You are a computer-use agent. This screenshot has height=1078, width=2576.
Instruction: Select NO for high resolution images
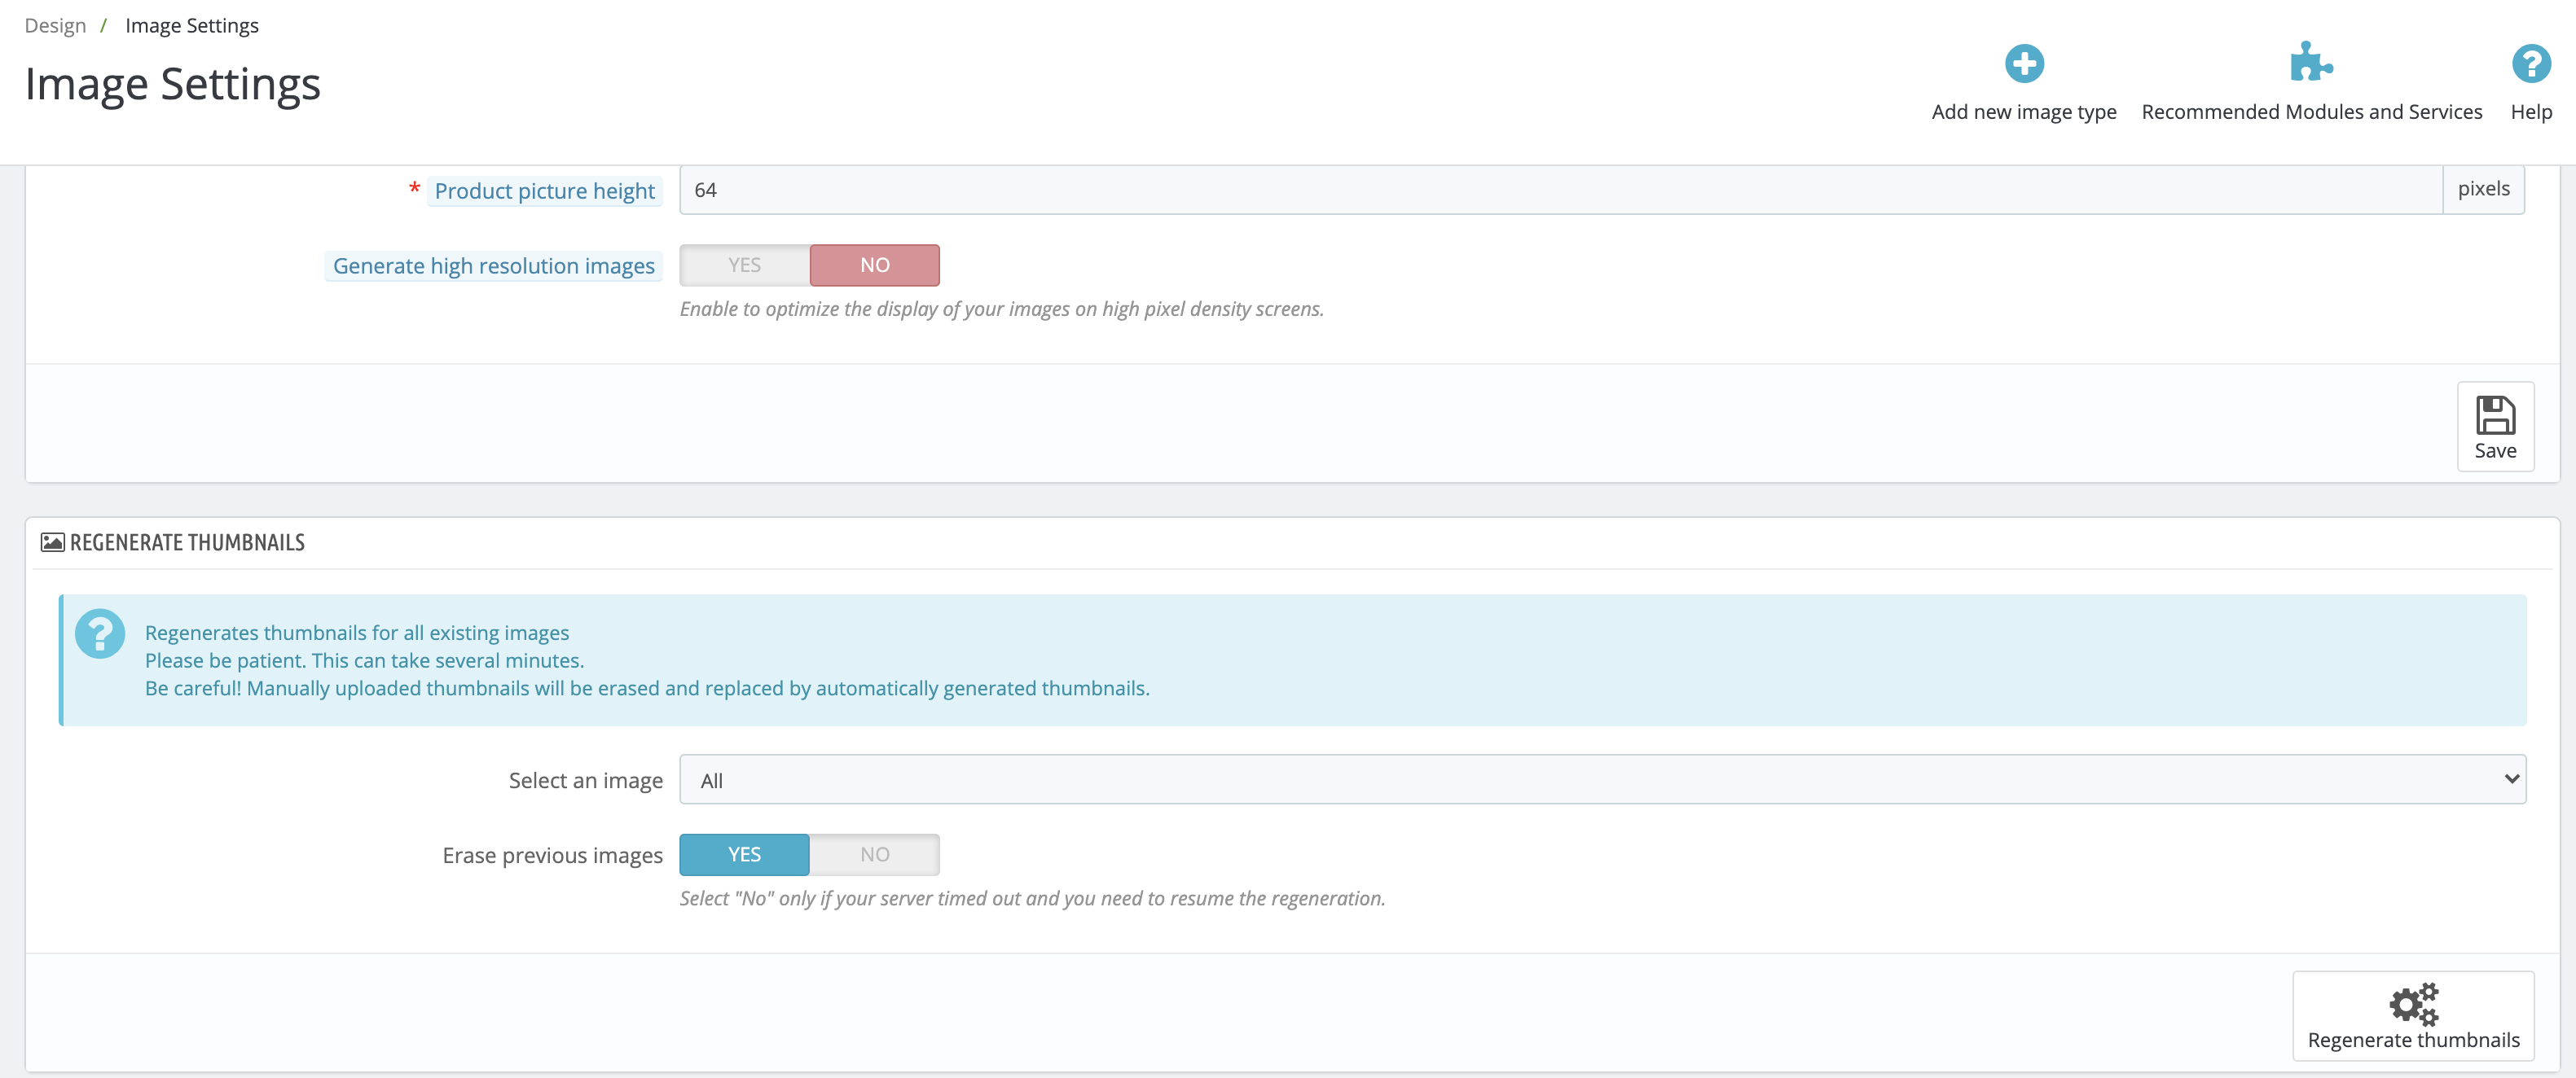pos(874,265)
